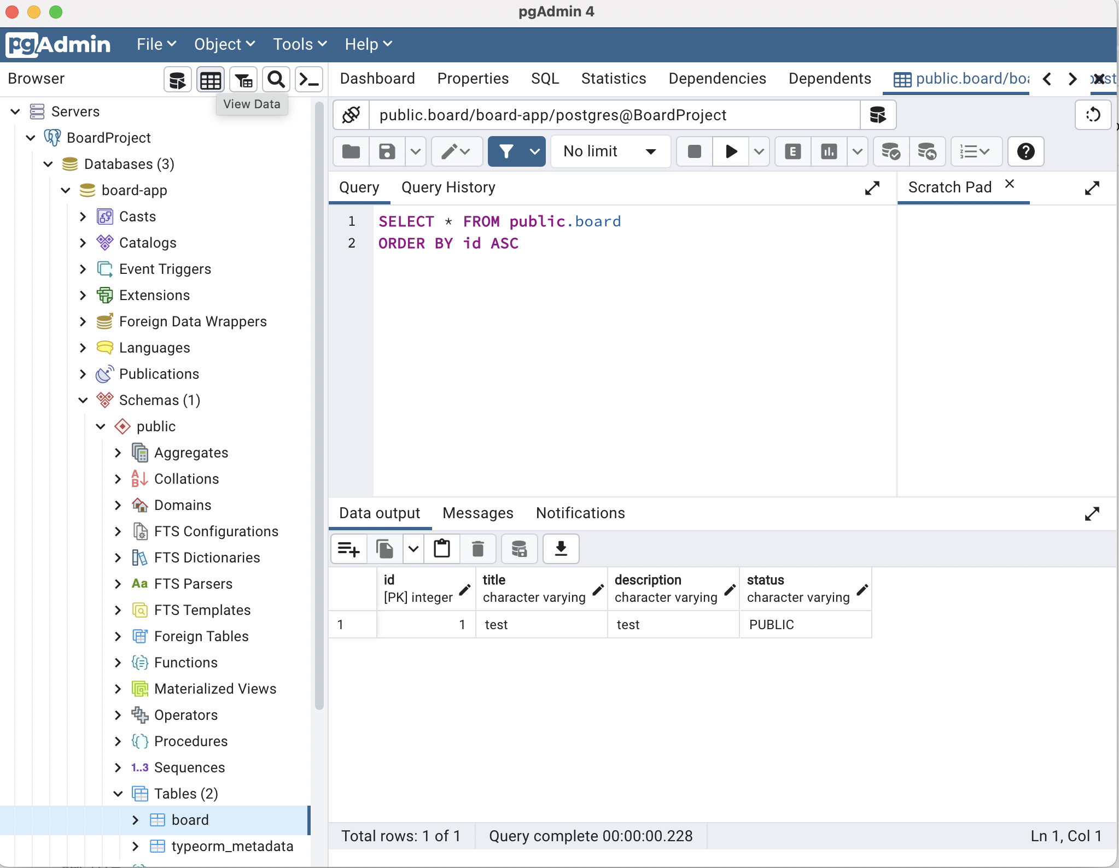1119x868 pixels.
Task: Click the Stop query button
Action: point(694,151)
